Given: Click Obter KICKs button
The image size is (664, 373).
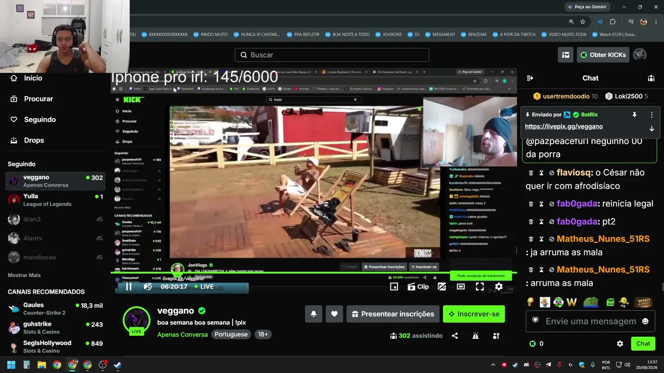Looking at the screenshot, I should pyautogui.click(x=603, y=55).
